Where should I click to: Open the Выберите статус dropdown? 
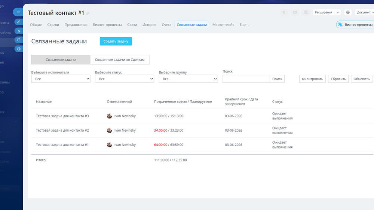click(x=125, y=79)
